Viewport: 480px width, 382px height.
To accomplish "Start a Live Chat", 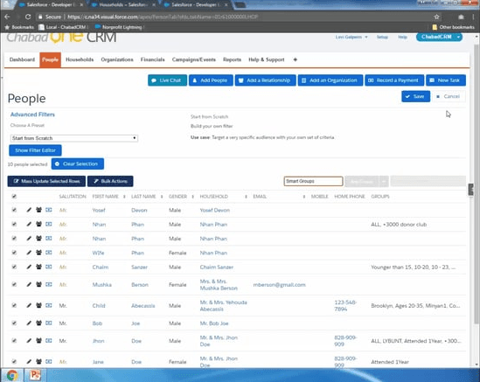I will pyautogui.click(x=167, y=80).
